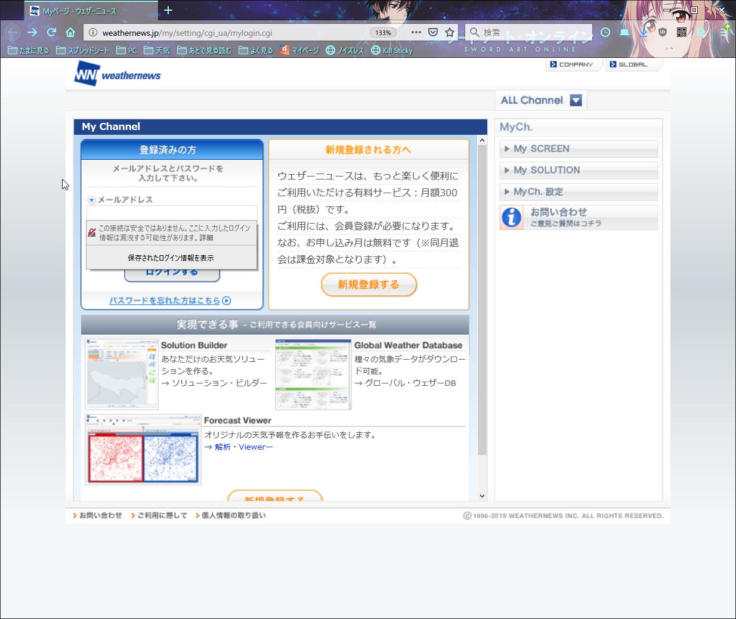
Task: Open footer お問い合わせ link
Action: pyautogui.click(x=100, y=515)
